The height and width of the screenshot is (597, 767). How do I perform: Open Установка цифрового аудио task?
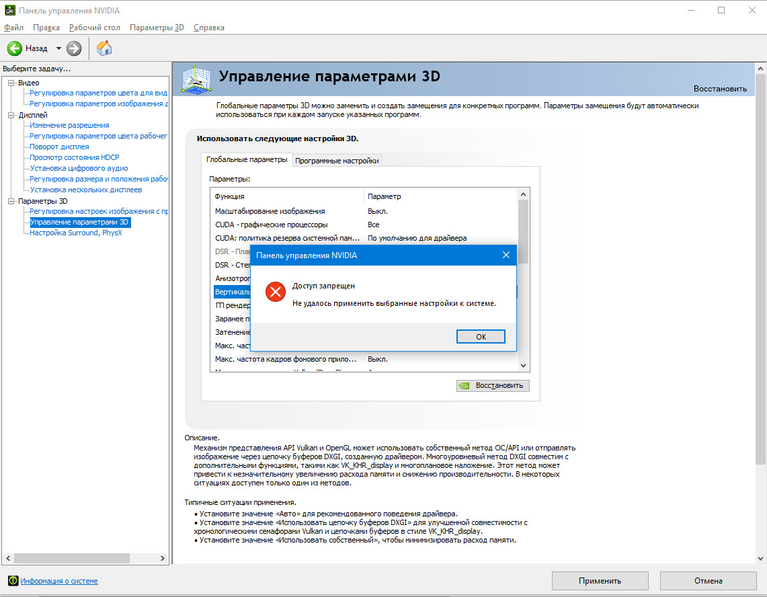pos(79,168)
